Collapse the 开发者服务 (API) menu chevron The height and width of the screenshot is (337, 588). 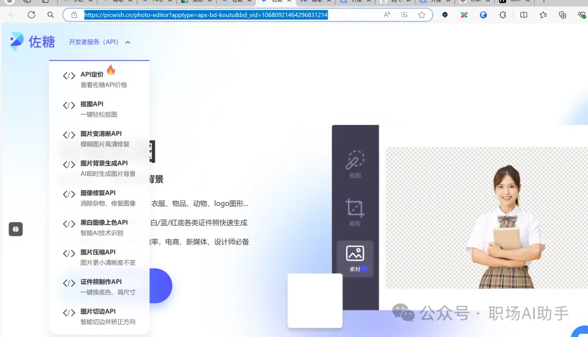pos(127,42)
